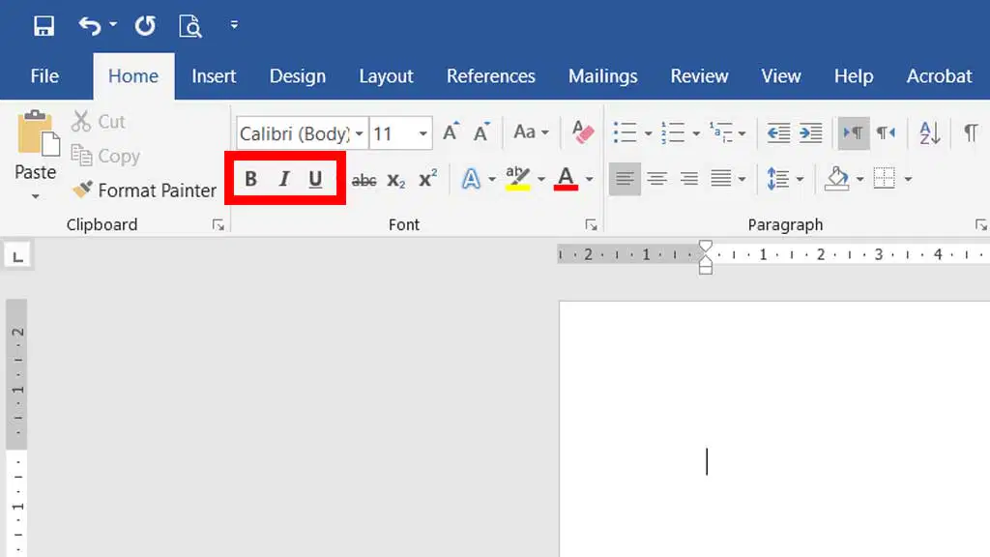Viewport: 990px width, 557px height.
Task: Toggle Subscript formatting
Action: tap(395, 180)
